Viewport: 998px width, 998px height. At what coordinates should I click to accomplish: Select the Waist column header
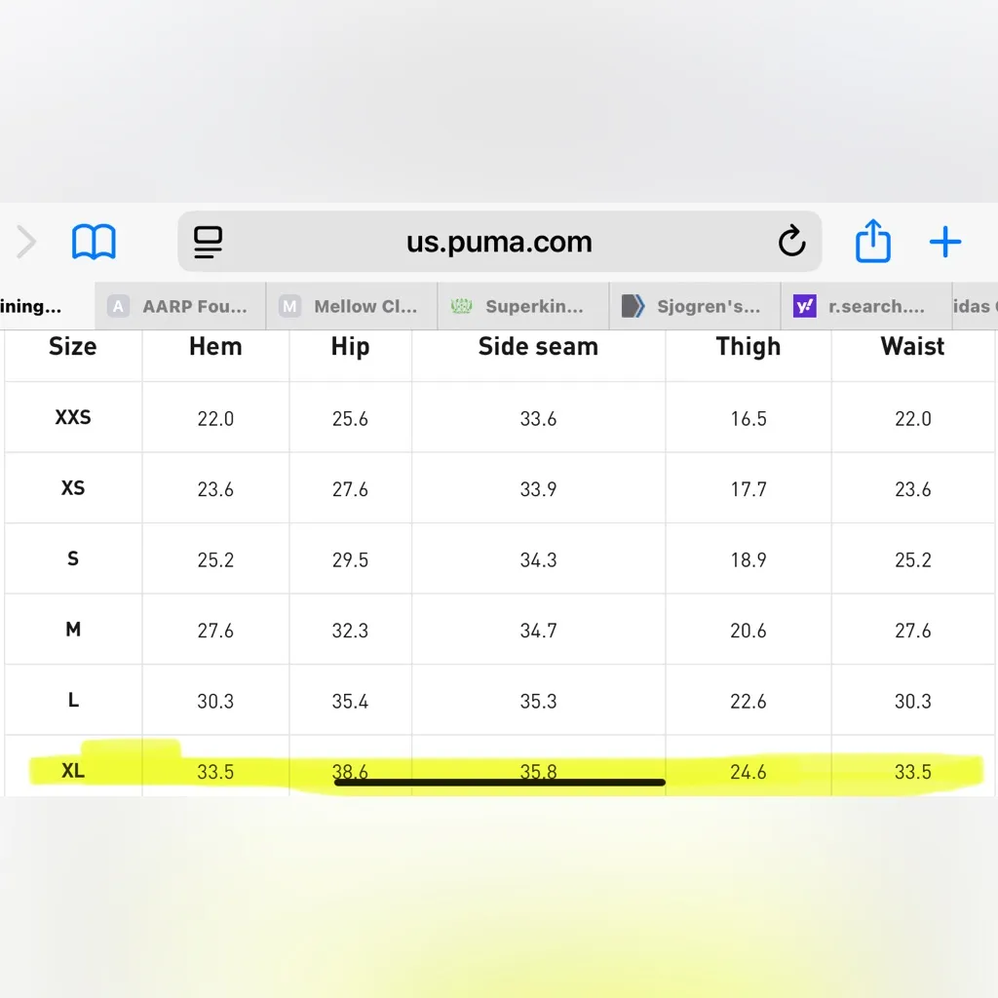(x=912, y=347)
